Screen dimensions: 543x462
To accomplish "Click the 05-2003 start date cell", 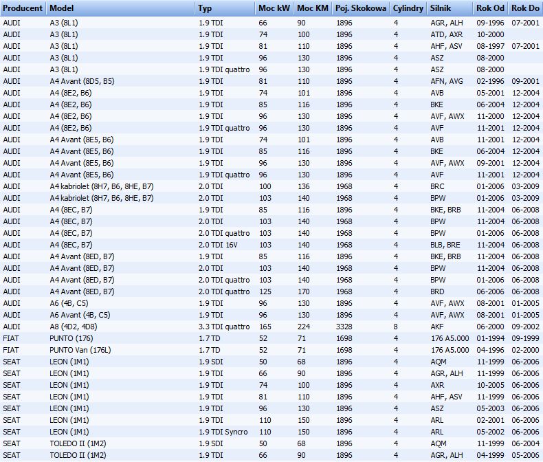I will pyautogui.click(x=490, y=408).
